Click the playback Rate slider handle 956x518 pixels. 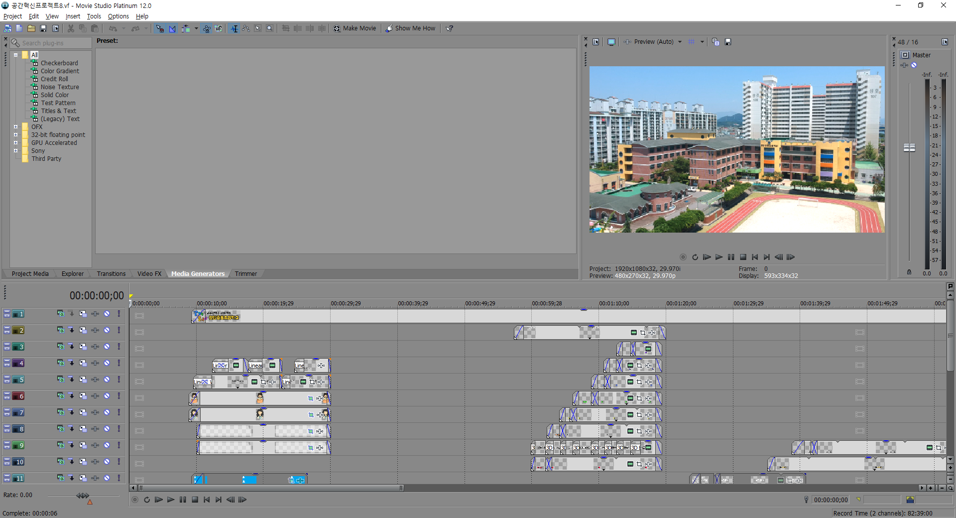(x=83, y=496)
